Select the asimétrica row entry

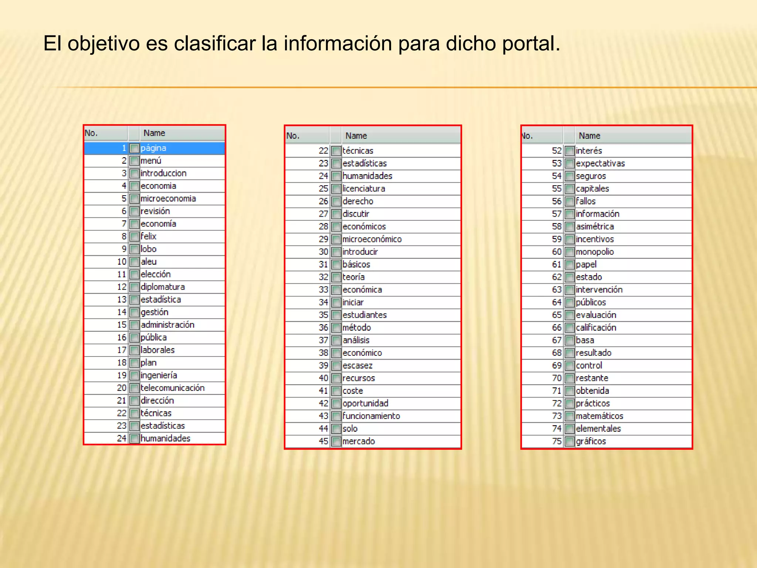(x=594, y=227)
